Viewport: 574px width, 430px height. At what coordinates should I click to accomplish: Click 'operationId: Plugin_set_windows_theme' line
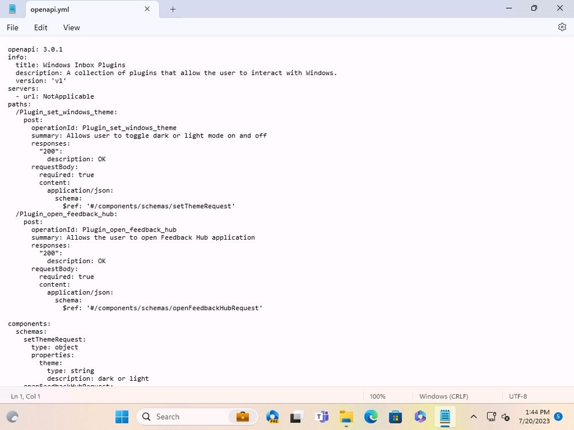pos(103,128)
